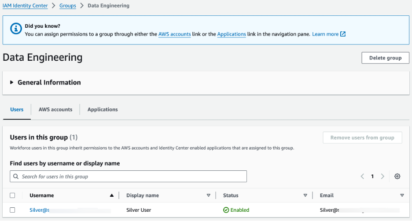The width and height of the screenshot is (412, 221).
Task: Go to previous page arrow in pagination
Action: pyautogui.click(x=362, y=177)
